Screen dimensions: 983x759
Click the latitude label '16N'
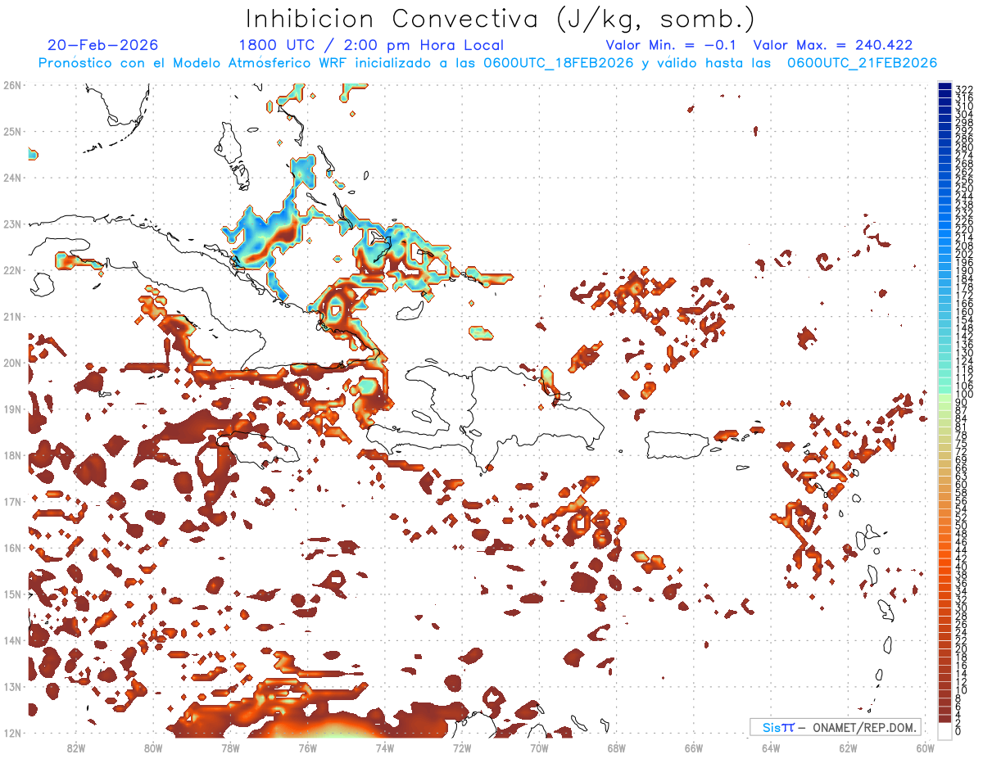pyautogui.click(x=11, y=548)
